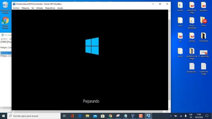Open the Ayuda menu

point(60,8)
